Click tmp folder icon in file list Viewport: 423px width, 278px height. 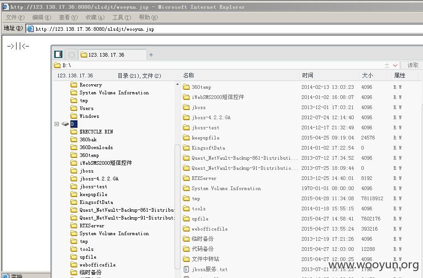click(186, 198)
